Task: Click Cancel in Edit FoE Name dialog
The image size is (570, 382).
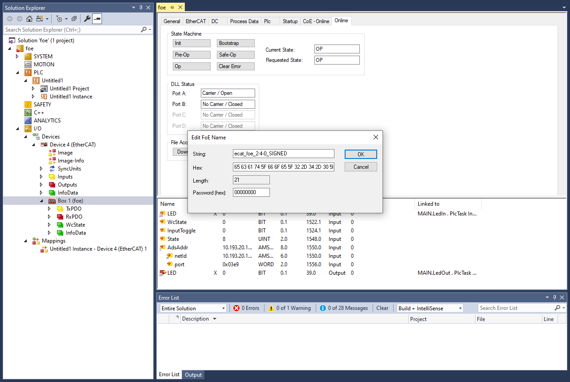Action: point(361,167)
